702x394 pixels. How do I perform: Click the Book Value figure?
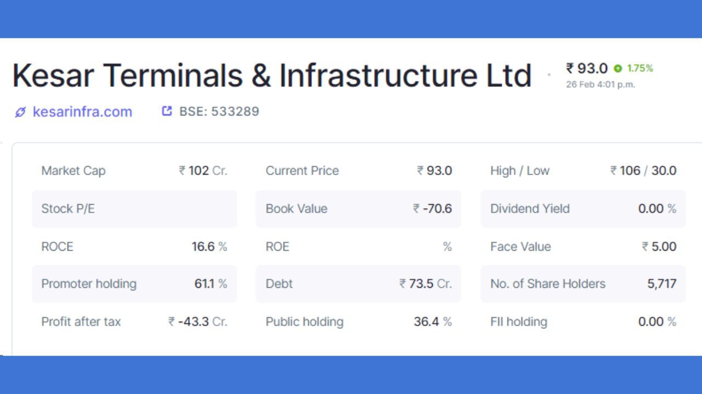pyautogui.click(x=433, y=208)
